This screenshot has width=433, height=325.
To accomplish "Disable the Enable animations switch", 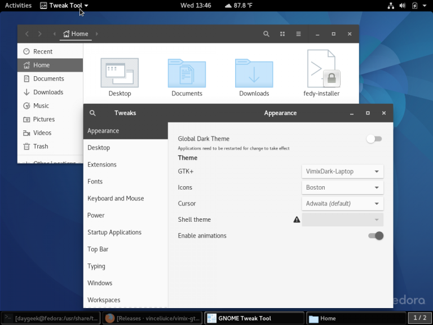I will coord(375,236).
